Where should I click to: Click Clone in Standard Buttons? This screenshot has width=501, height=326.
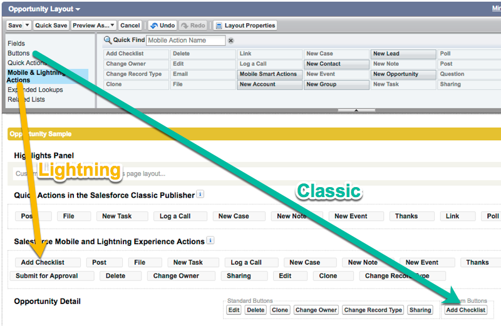[280, 310]
